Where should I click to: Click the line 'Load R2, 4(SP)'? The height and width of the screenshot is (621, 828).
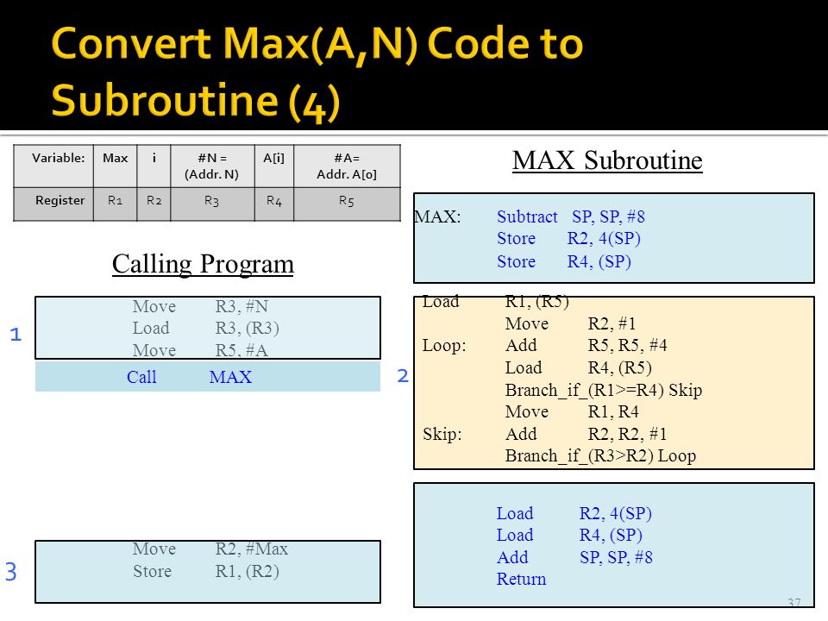(574, 514)
